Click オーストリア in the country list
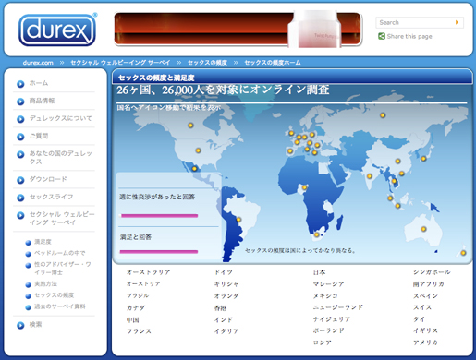476x360 pixels. pyautogui.click(x=143, y=283)
